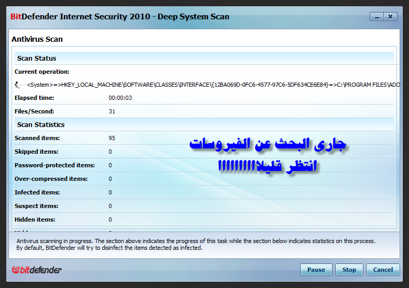This screenshot has height=288, width=409.
Task: Click the Scanned items label
Action: (37, 138)
